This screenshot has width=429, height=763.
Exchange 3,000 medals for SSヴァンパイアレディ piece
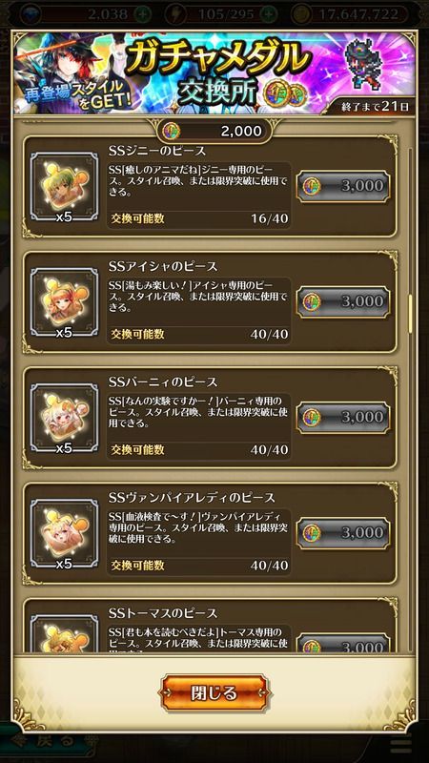coord(343,533)
